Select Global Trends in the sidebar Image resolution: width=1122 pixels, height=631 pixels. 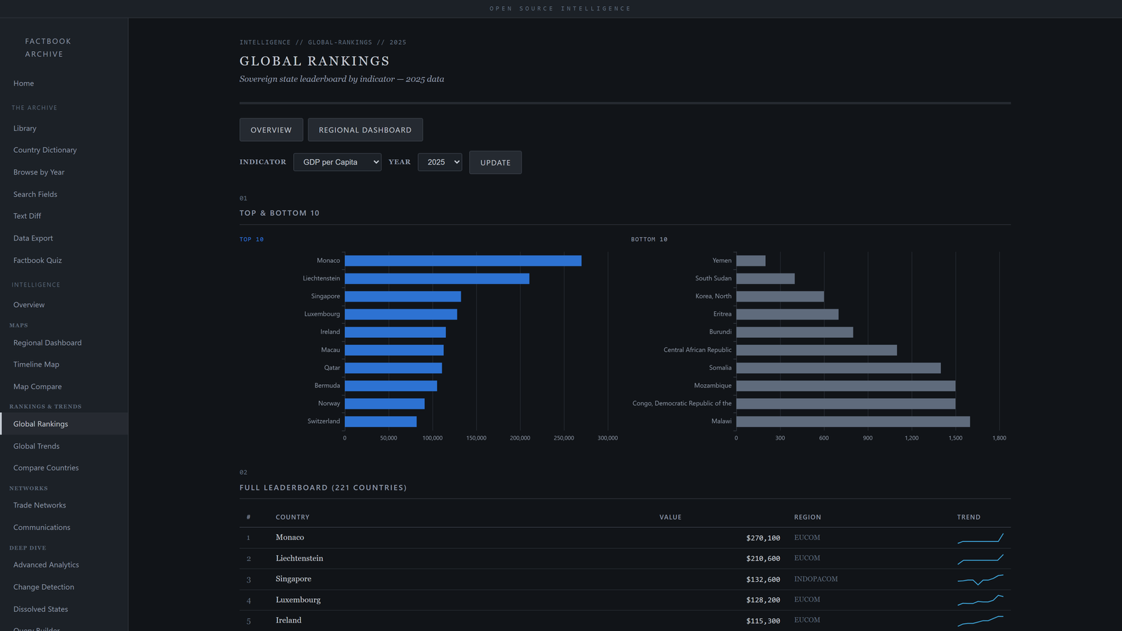36,446
